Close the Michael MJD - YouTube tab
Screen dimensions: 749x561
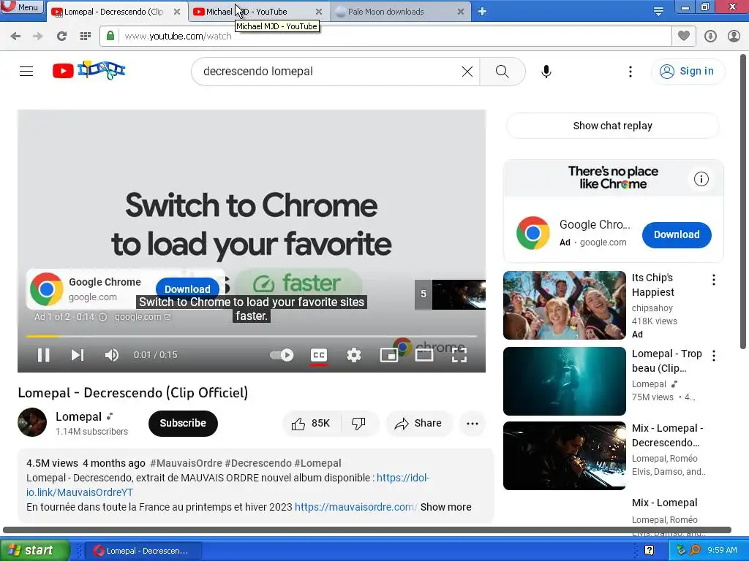tap(319, 12)
